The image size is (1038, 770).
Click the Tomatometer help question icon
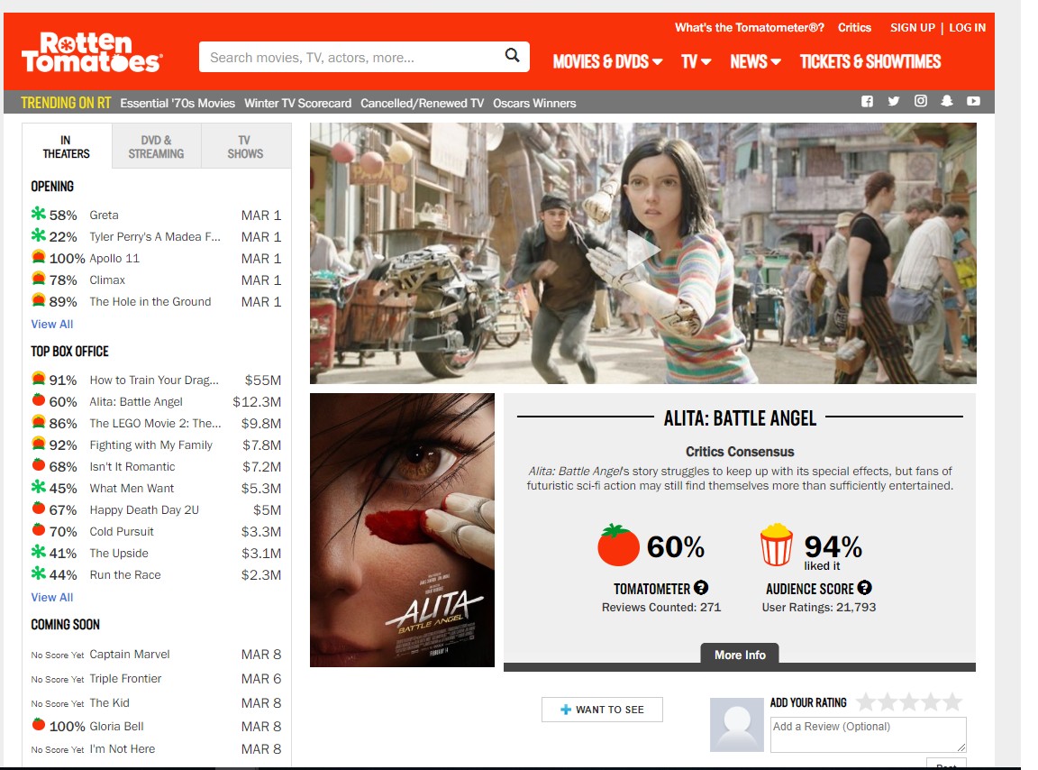(x=701, y=588)
